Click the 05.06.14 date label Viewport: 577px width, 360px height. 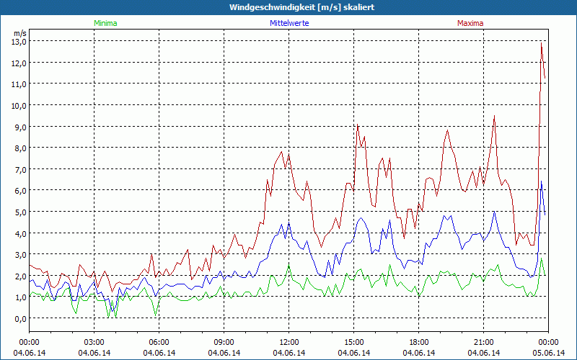click(549, 353)
